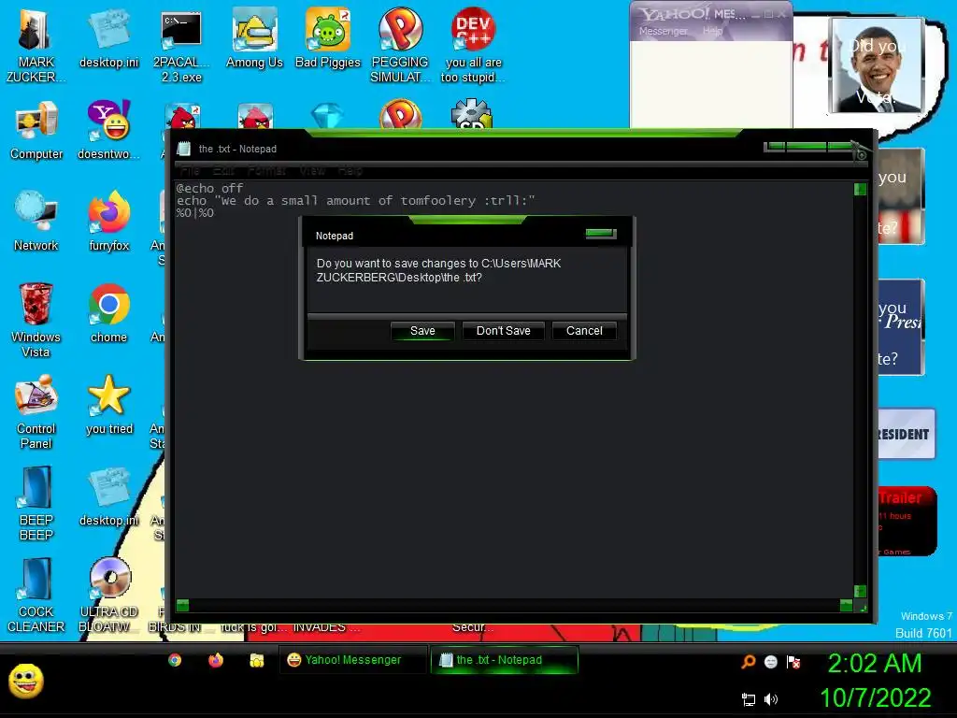The width and height of the screenshot is (957, 718).
Task: Close the Notepad save dialog
Action: point(601,233)
